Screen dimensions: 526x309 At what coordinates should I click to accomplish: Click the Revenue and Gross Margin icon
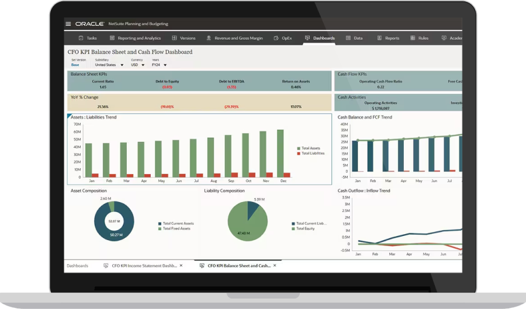[x=209, y=38]
